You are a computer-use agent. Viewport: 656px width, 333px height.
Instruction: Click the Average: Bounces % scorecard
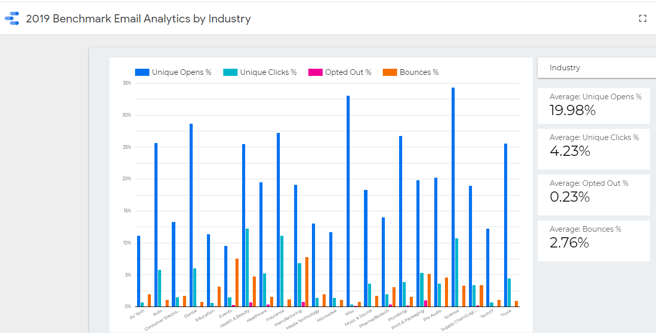click(593, 240)
